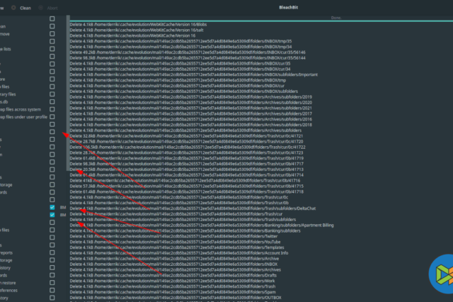Select the line ending 'Apartment Billing'
This screenshot has height=302, width=453.
(202, 225)
